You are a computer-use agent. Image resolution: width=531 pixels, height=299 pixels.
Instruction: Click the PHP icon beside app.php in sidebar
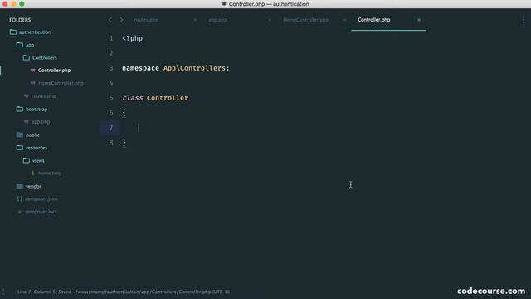26,122
